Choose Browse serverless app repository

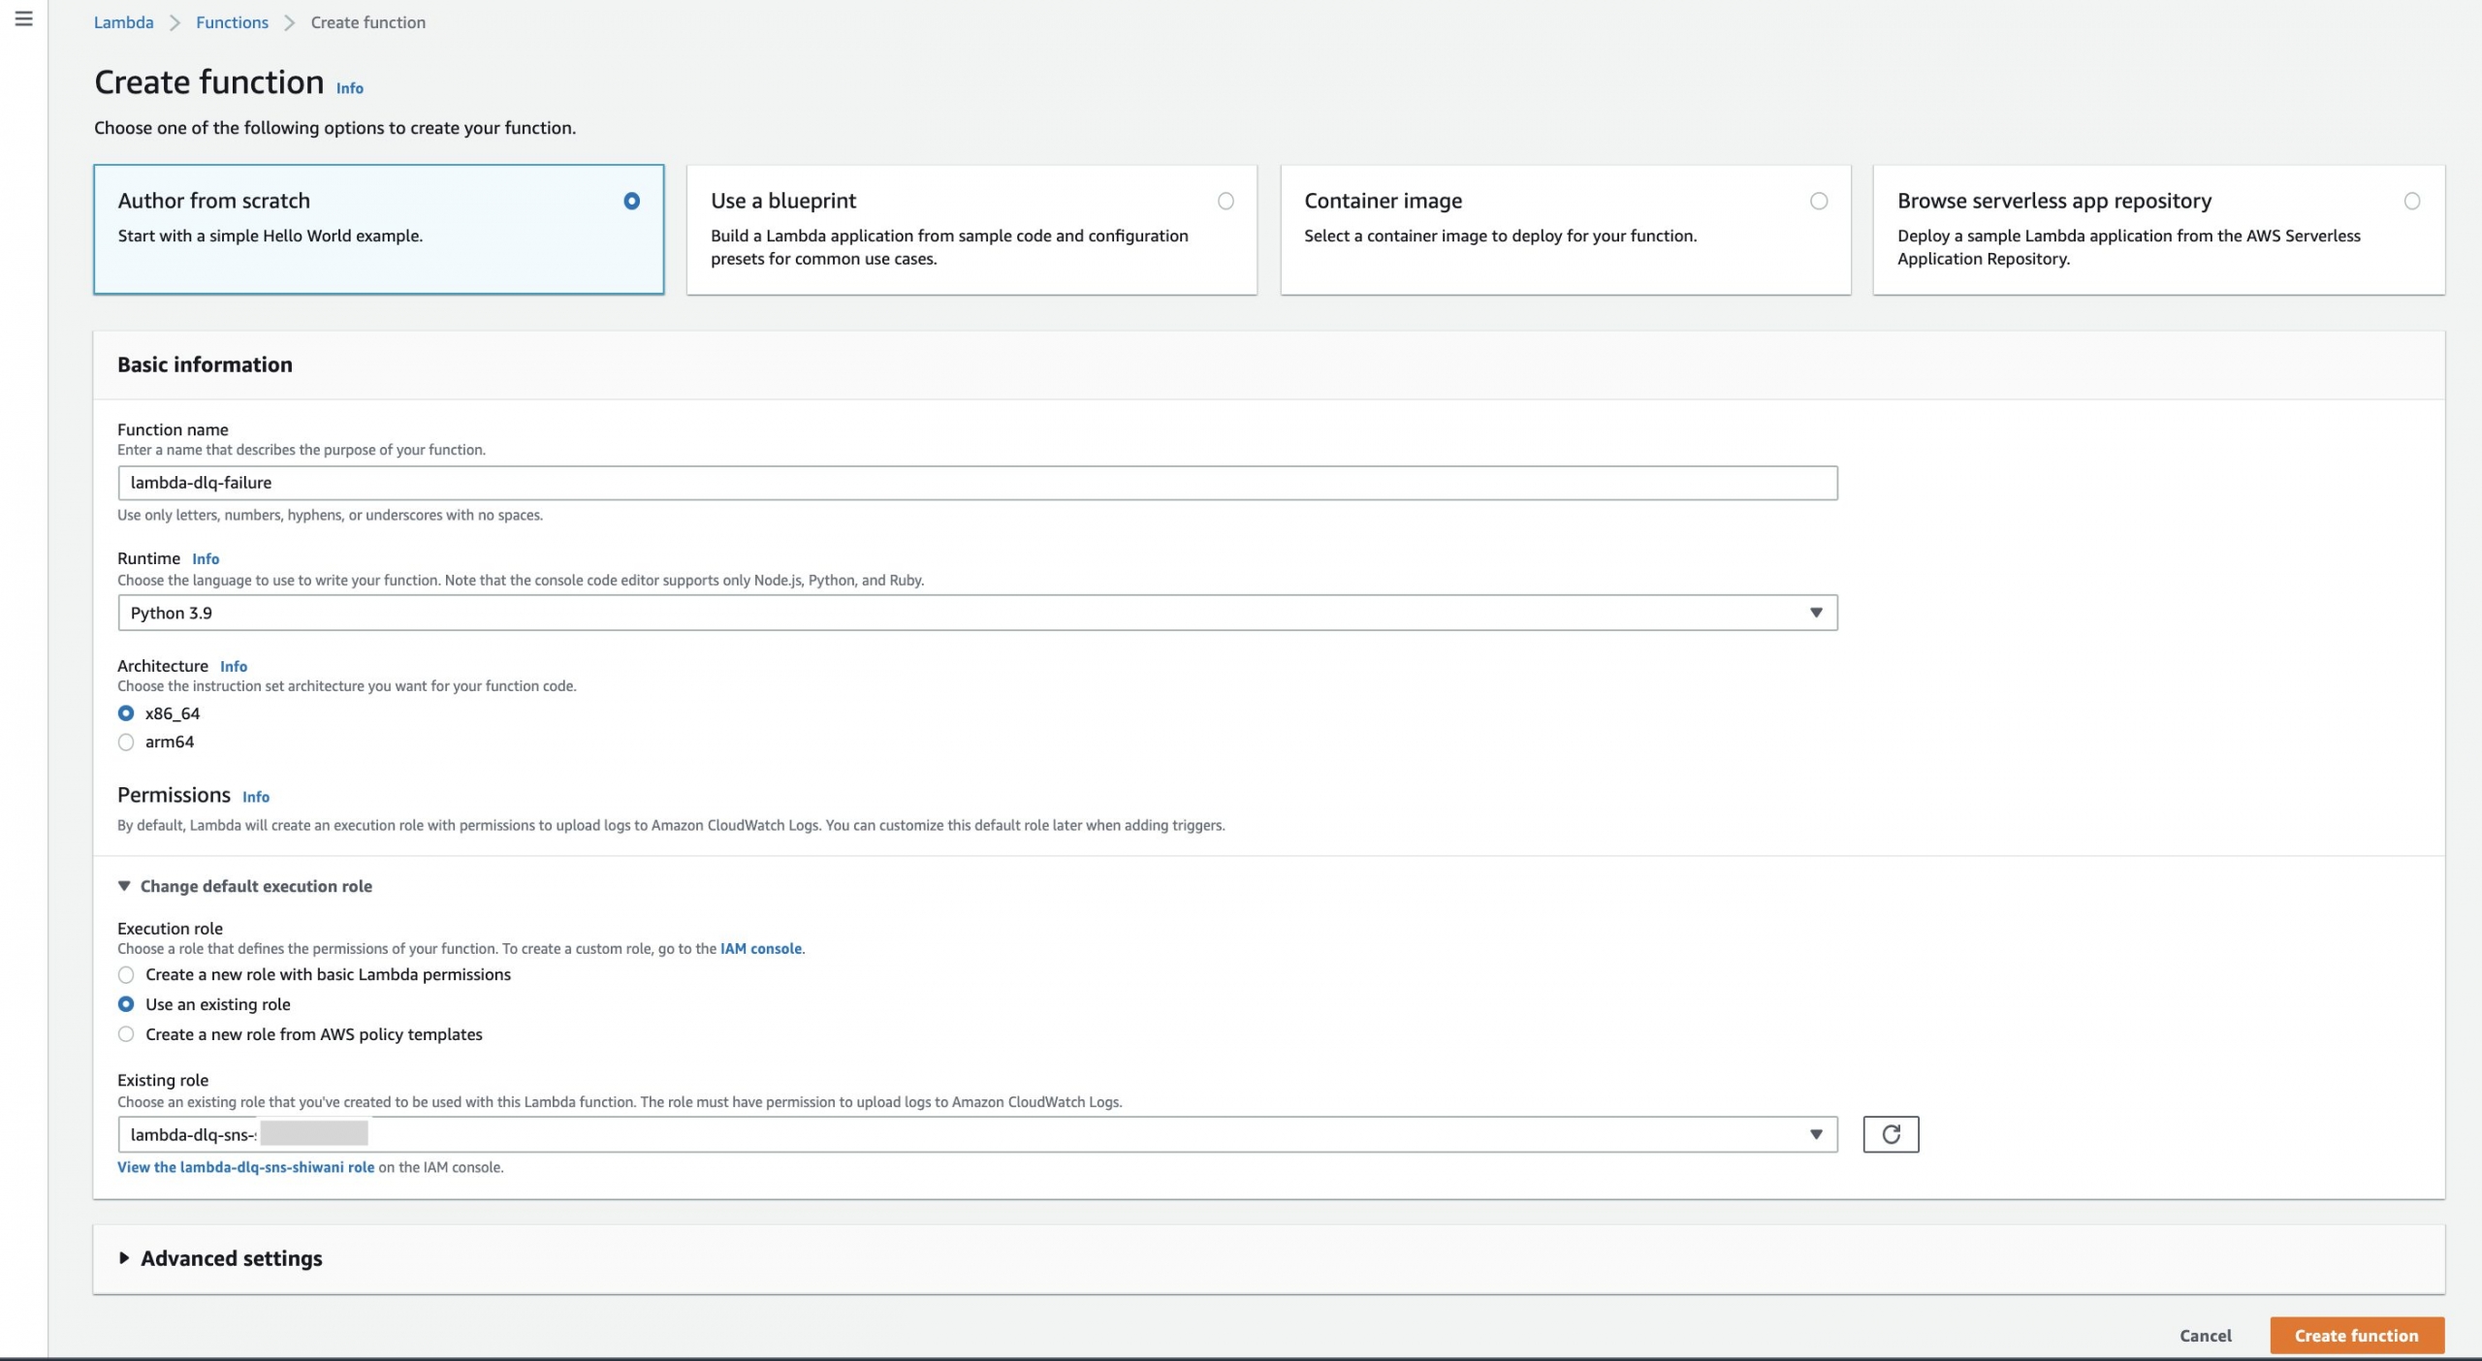(2412, 201)
